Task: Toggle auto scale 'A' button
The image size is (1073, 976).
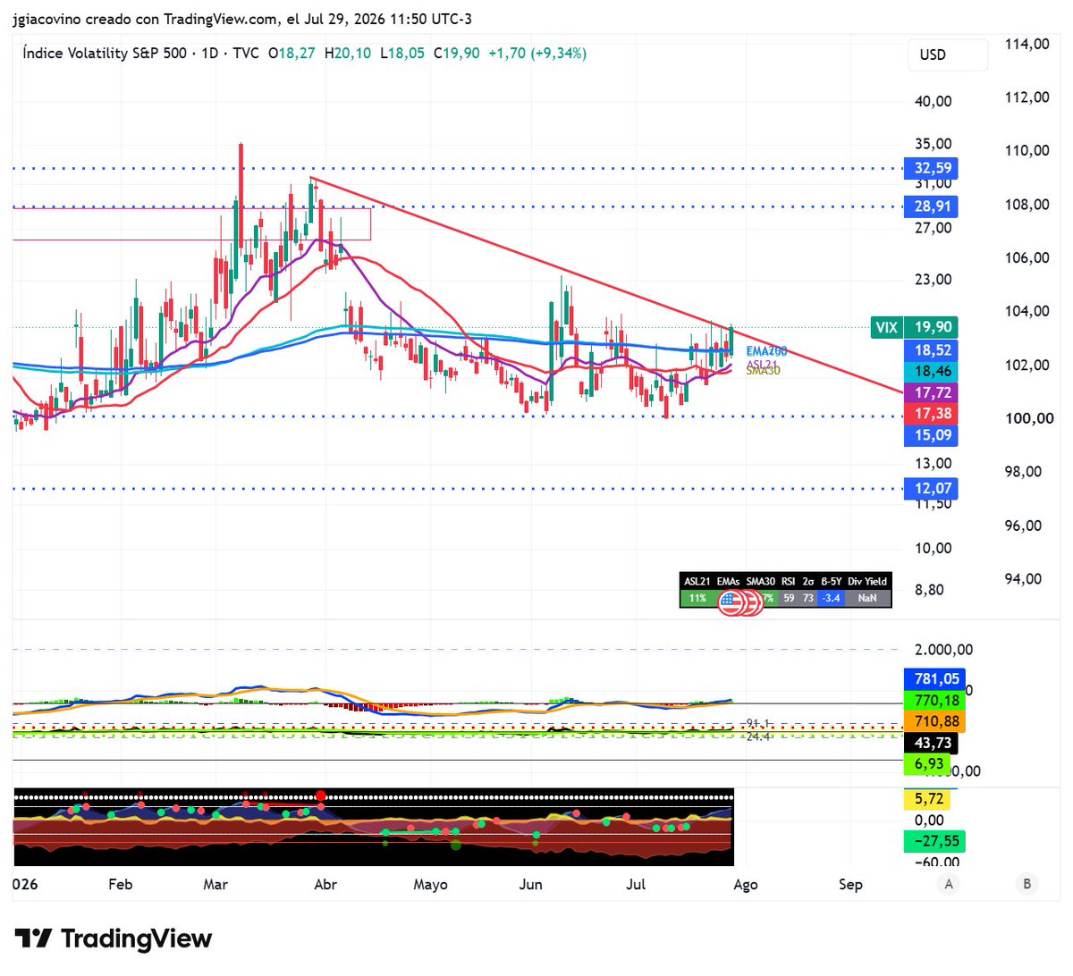Action: coord(949,884)
